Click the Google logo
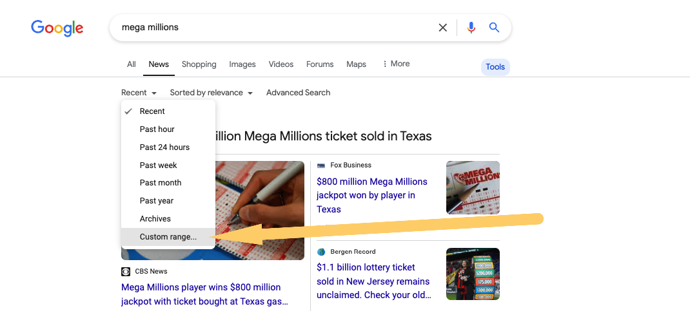Viewport: 690px width, 311px height. (x=57, y=28)
